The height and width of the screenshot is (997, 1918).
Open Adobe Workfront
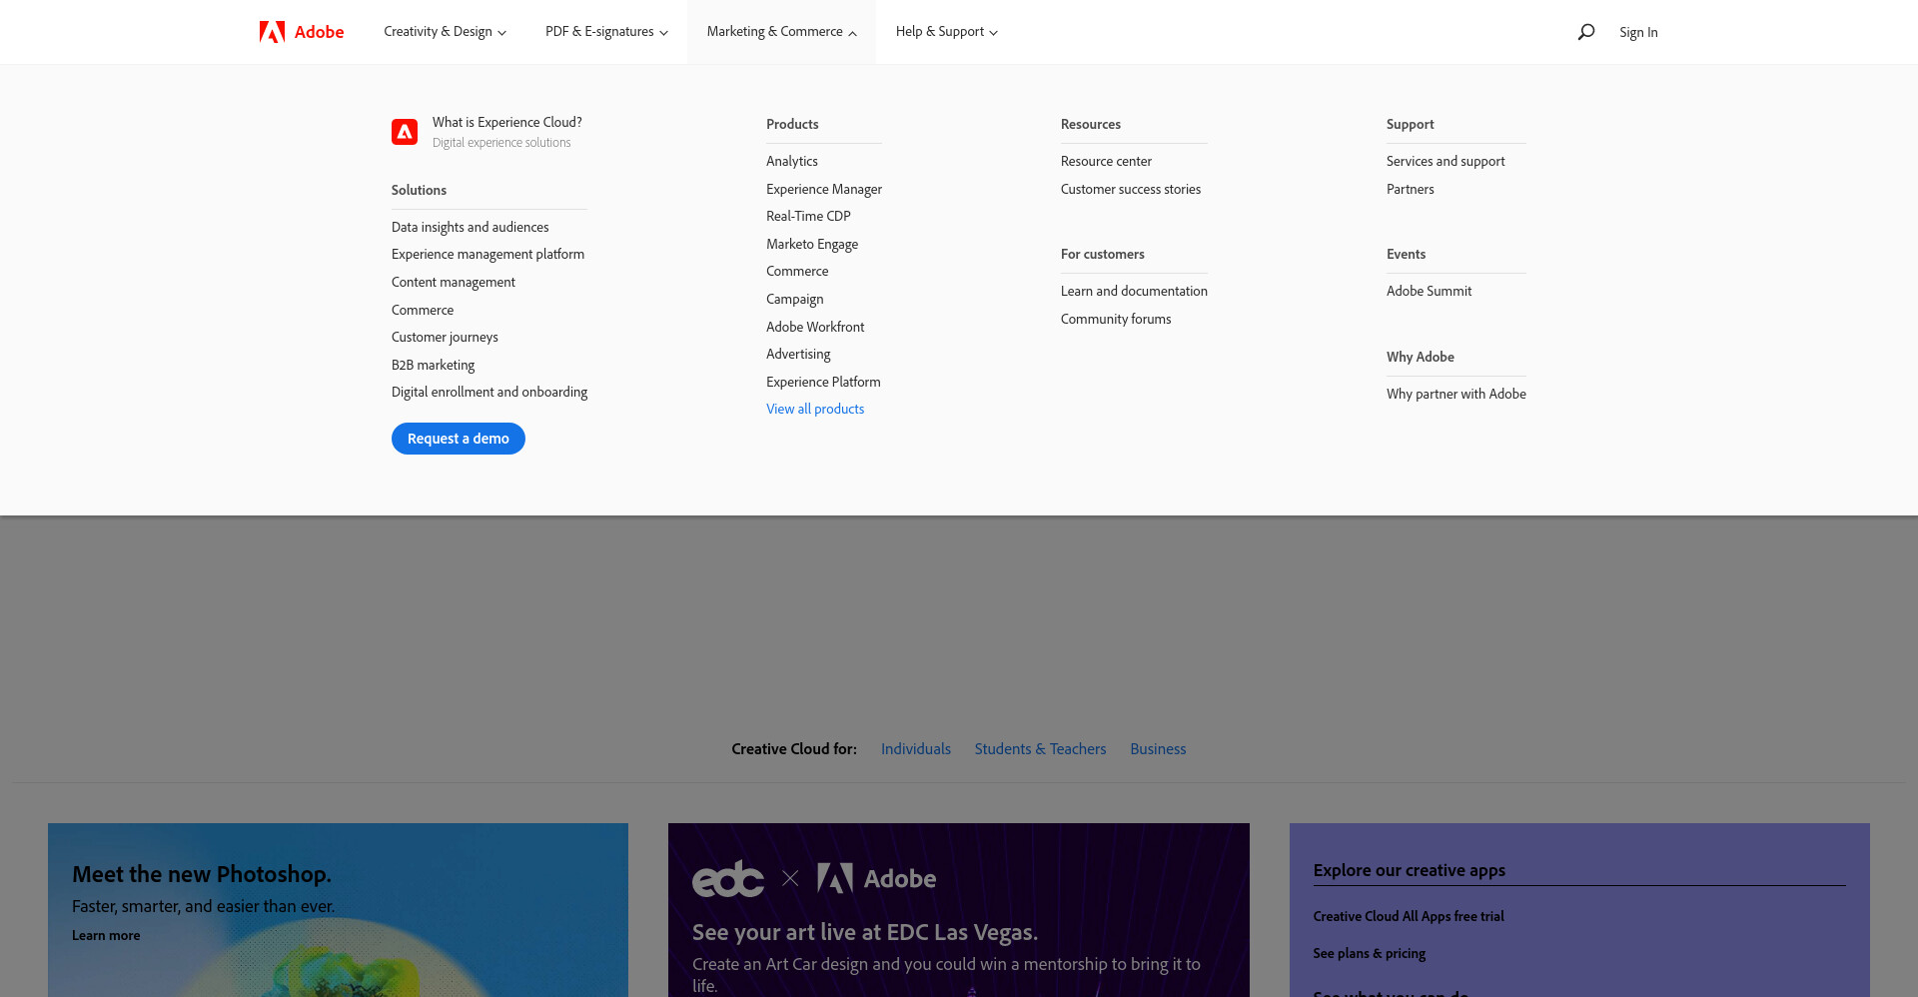(x=815, y=327)
